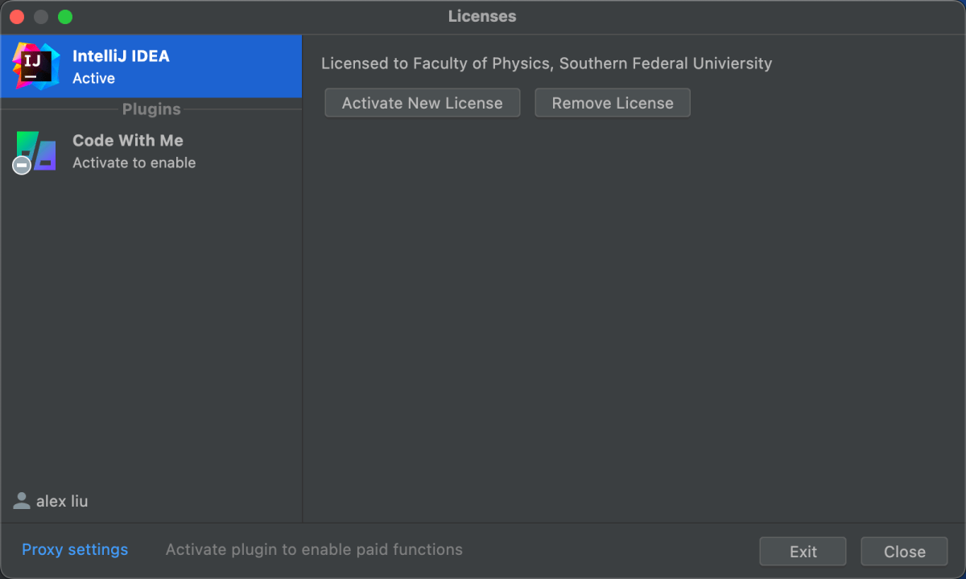This screenshot has height=579, width=966.
Task: Close the Licenses dialog via Close button
Action: pyautogui.click(x=903, y=551)
